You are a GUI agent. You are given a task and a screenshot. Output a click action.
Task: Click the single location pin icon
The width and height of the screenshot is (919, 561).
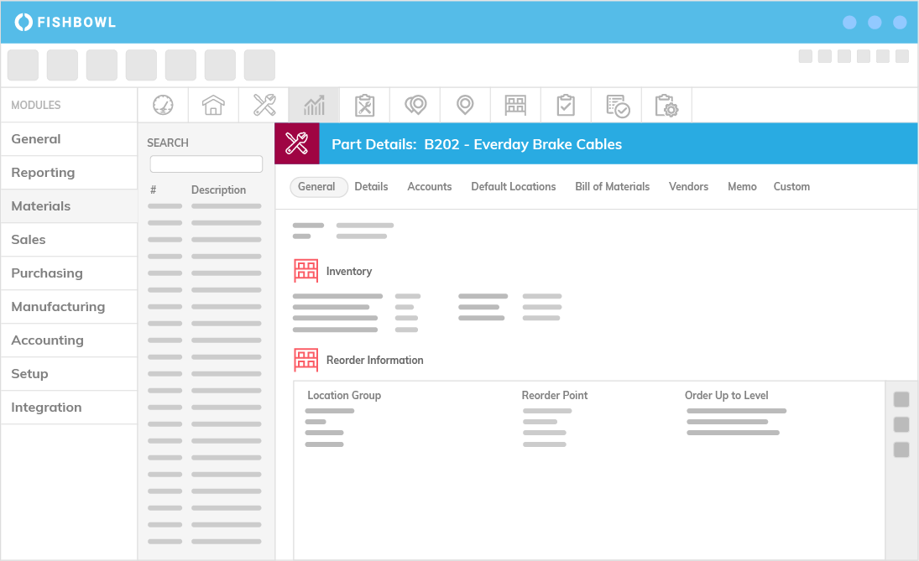point(465,105)
